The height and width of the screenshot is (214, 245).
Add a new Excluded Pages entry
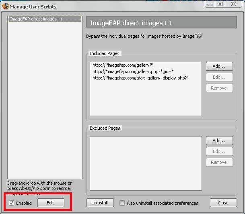click(219, 141)
